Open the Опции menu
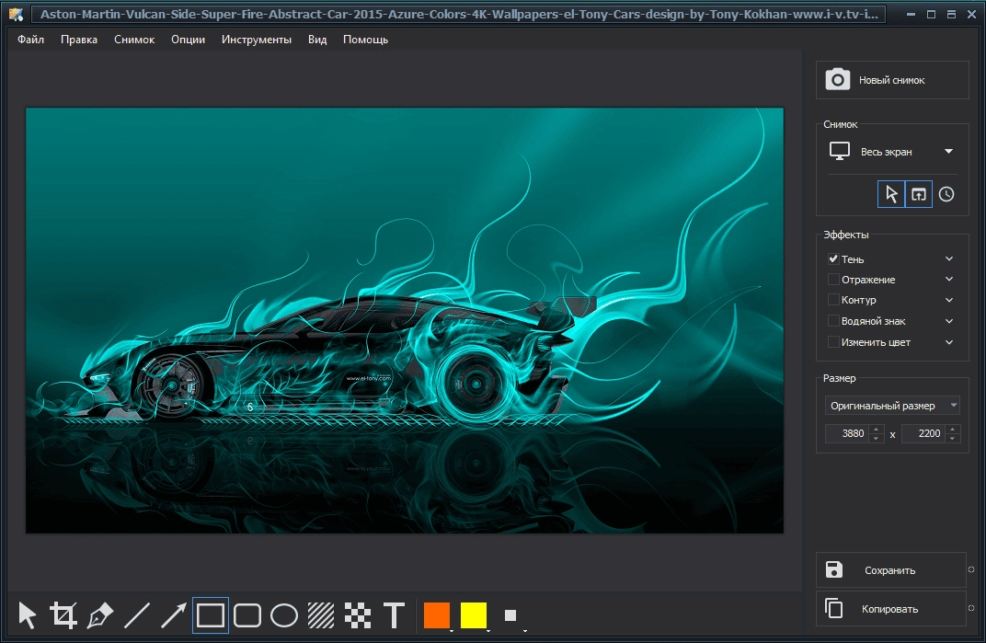 click(x=188, y=39)
